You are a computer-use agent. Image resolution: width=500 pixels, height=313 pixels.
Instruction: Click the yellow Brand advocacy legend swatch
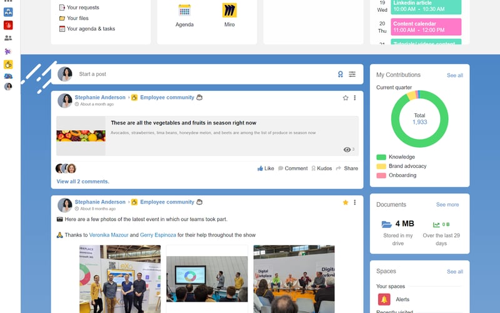[381, 166]
